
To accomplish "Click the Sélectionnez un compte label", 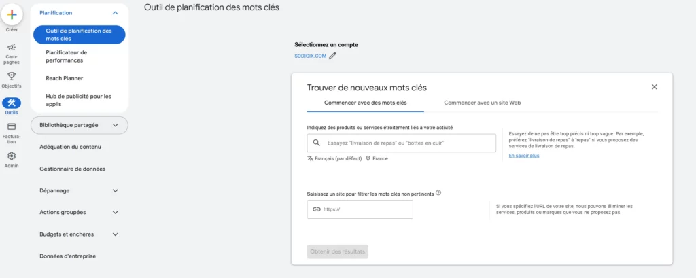I will 326,44.
